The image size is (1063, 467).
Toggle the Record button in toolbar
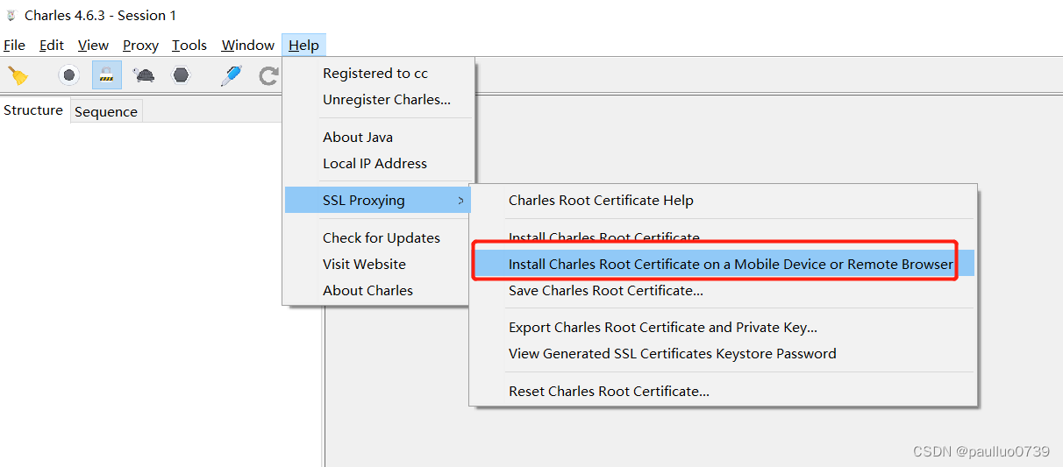[x=69, y=75]
